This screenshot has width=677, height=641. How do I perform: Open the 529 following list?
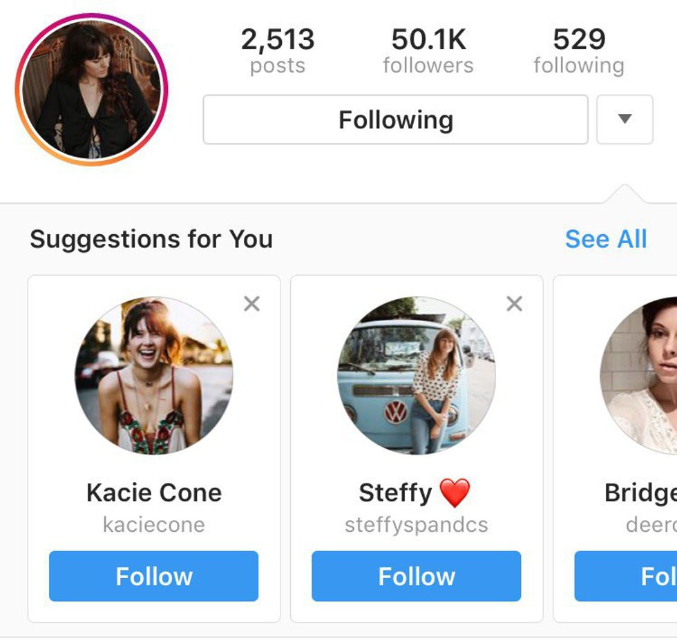pyautogui.click(x=579, y=50)
